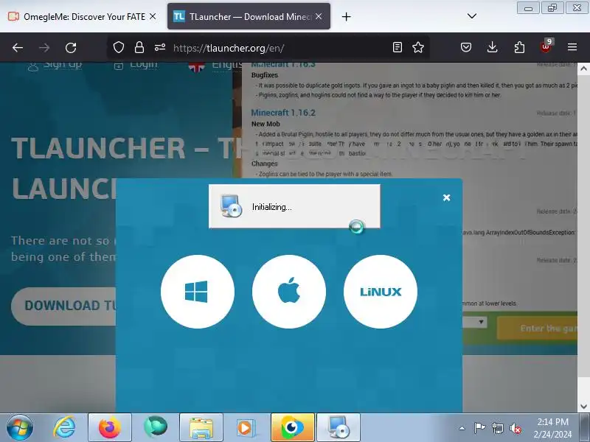Open the English language selector

pyautogui.click(x=215, y=66)
